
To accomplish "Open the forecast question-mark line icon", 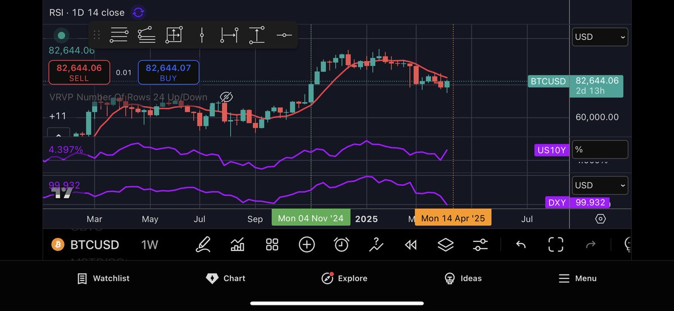I will pyautogui.click(x=376, y=244).
